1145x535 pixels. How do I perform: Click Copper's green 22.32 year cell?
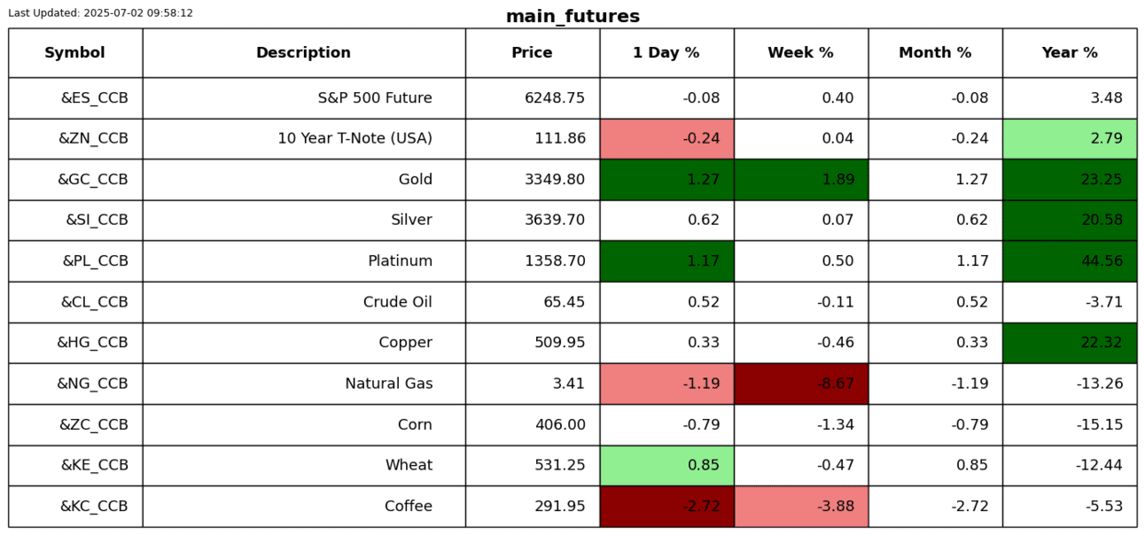1070,343
